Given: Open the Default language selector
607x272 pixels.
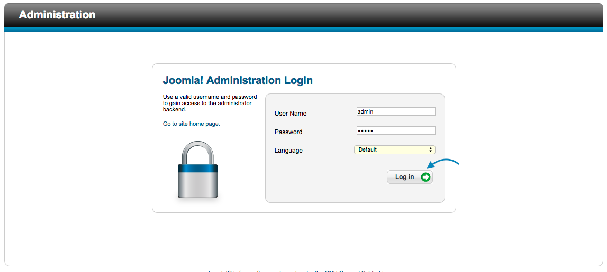Looking at the screenshot, I should click(394, 149).
